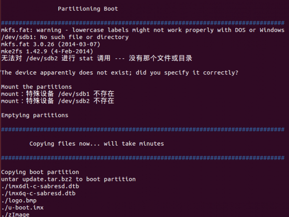
Task: Click the 'Mount the partitions' line
Action: [x=37, y=87]
